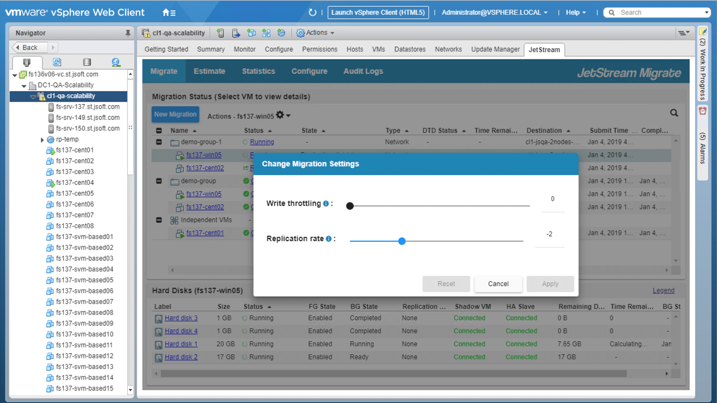717x403 pixels.
Task: Click the Hard disk 2 row icon
Action: click(x=159, y=357)
